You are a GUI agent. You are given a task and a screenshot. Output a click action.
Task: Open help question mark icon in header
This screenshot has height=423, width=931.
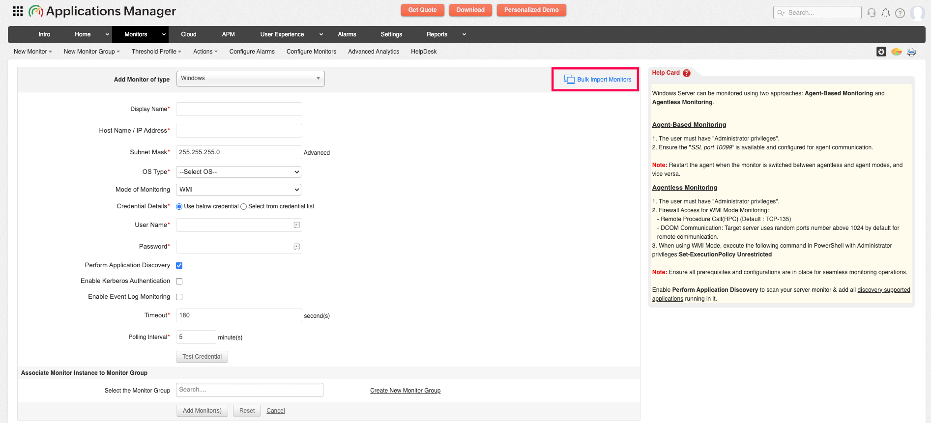(900, 13)
